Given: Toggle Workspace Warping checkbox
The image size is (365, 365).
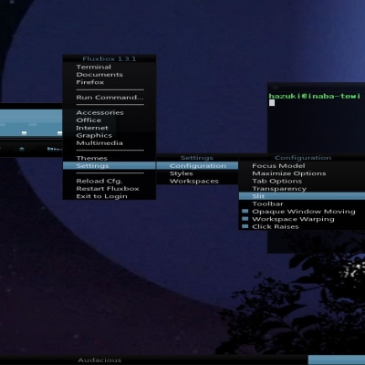Looking at the screenshot, I should point(245,219).
